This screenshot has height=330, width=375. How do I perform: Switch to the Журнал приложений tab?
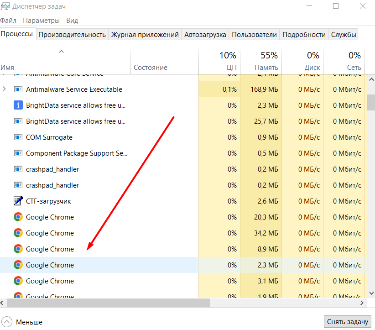point(145,35)
